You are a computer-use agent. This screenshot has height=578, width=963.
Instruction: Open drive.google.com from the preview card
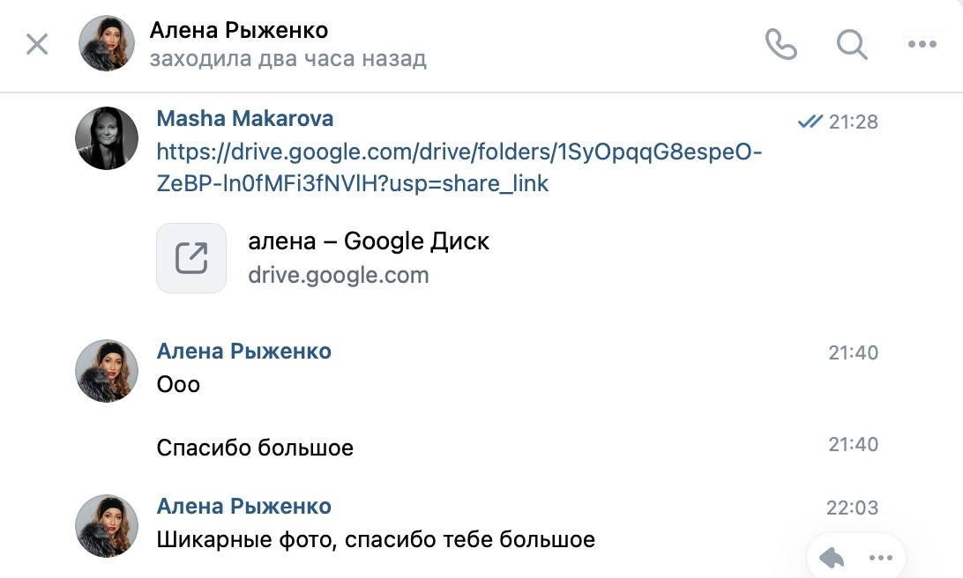pos(338,274)
